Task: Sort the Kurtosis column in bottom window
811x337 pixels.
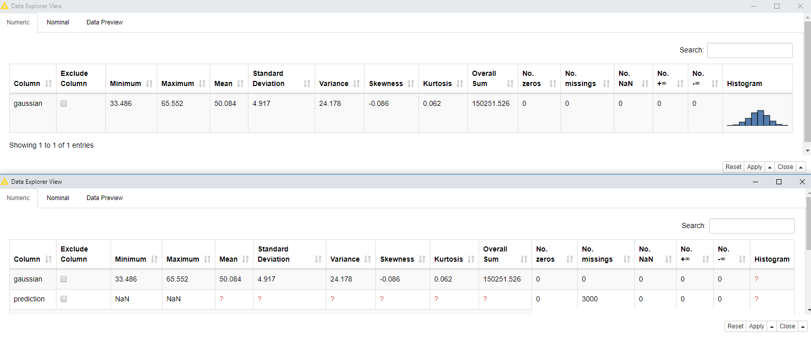Action: pyautogui.click(x=471, y=259)
